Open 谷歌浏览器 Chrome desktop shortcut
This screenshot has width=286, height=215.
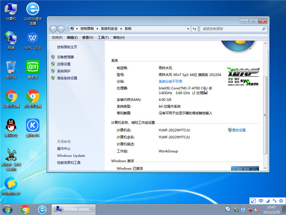click(x=11, y=99)
